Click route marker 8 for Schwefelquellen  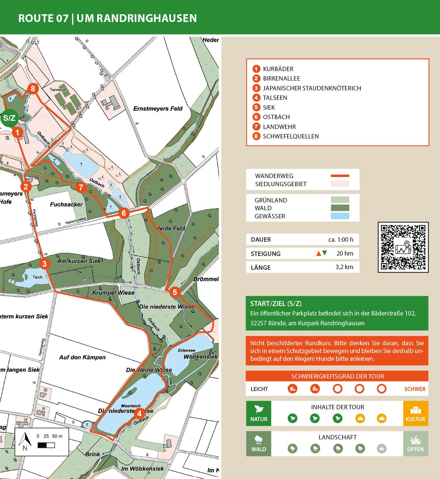(x=32, y=88)
